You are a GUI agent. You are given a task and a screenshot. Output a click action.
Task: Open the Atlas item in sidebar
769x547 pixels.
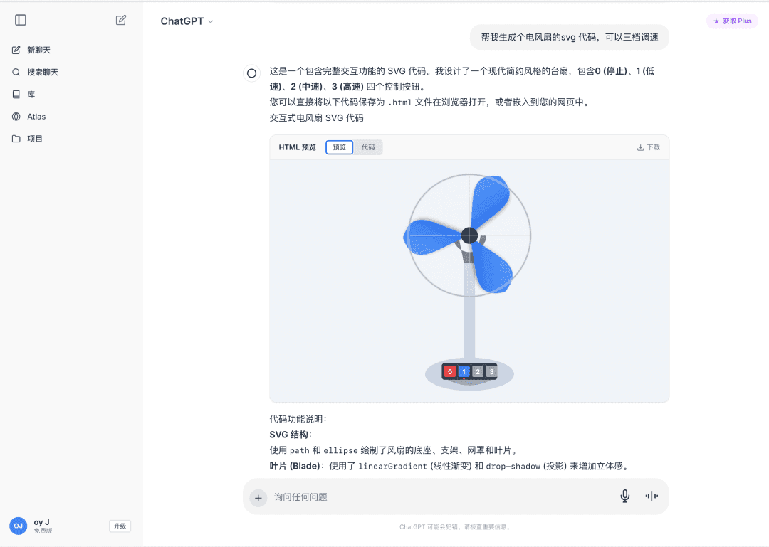(x=36, y=117)
